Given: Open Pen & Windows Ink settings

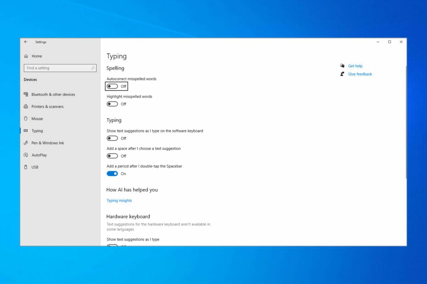Looking at the screenshot, I should coord(47,142).
